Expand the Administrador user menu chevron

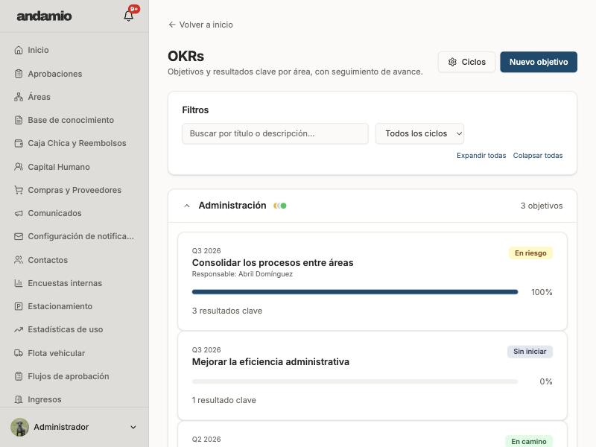[133, 427]
